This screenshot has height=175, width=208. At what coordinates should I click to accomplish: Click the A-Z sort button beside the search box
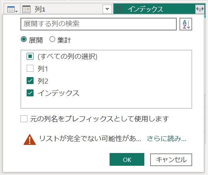point(186,24)
